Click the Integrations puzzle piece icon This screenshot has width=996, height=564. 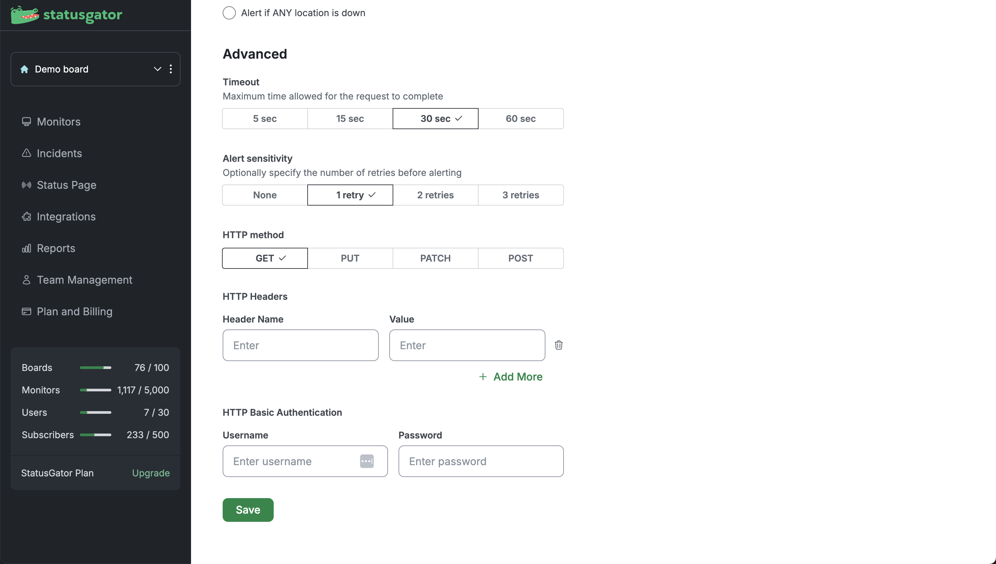click(x=26, y=216)
